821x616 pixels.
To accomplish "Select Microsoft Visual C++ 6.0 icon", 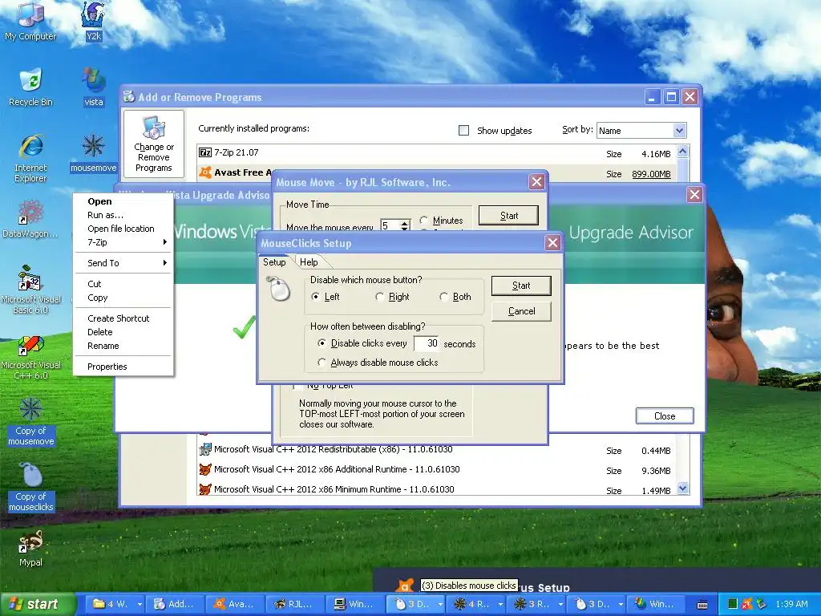I will 30,357.
